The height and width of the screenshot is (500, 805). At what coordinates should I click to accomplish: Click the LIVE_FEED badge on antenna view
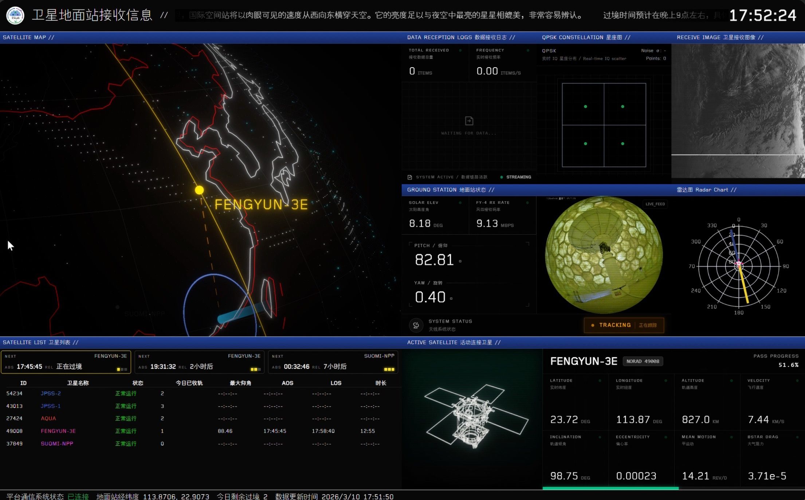coord(655,204)
